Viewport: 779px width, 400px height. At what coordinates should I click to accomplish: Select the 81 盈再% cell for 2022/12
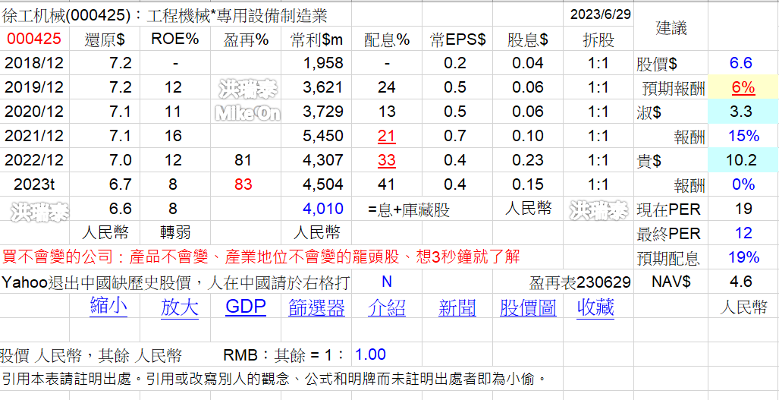[x=243, y=160]
